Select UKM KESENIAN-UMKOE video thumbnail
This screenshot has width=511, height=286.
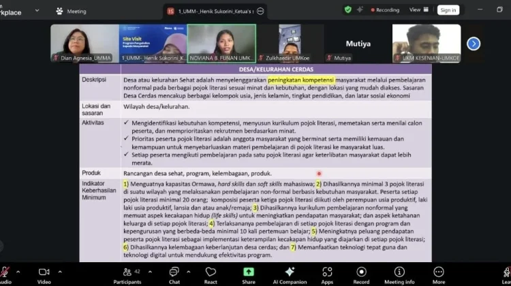(427, 44)
